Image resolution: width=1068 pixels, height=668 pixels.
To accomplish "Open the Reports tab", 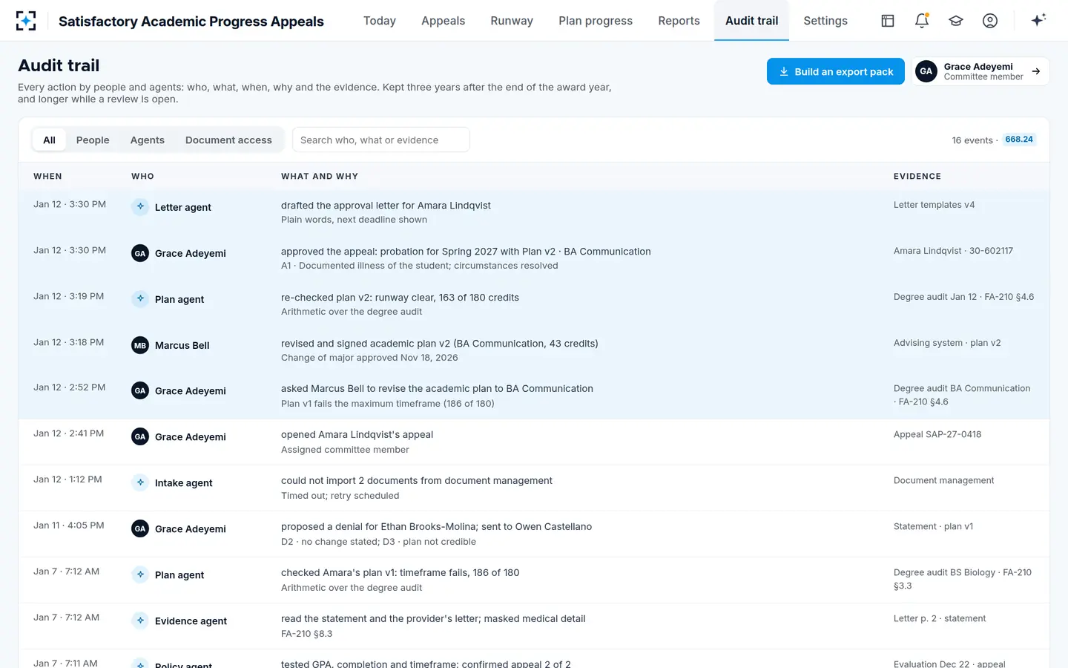I will pyautogui.click(x=679, y=21).
